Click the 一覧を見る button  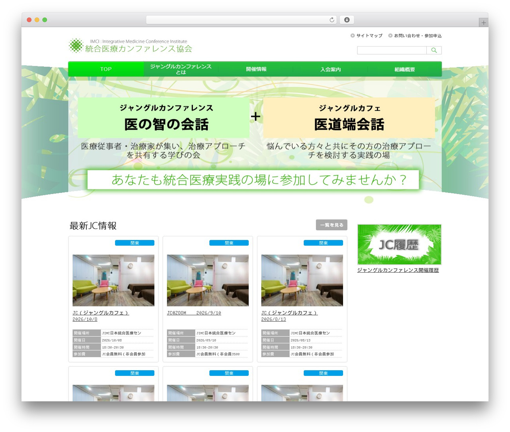pos(331,225)
